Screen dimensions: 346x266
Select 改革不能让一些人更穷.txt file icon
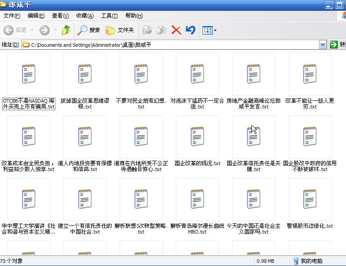click(310, 74)
